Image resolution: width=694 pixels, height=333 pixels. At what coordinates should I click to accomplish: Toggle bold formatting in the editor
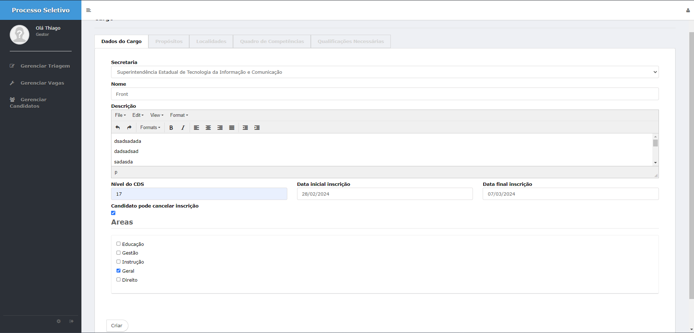[x=171, y=127]
